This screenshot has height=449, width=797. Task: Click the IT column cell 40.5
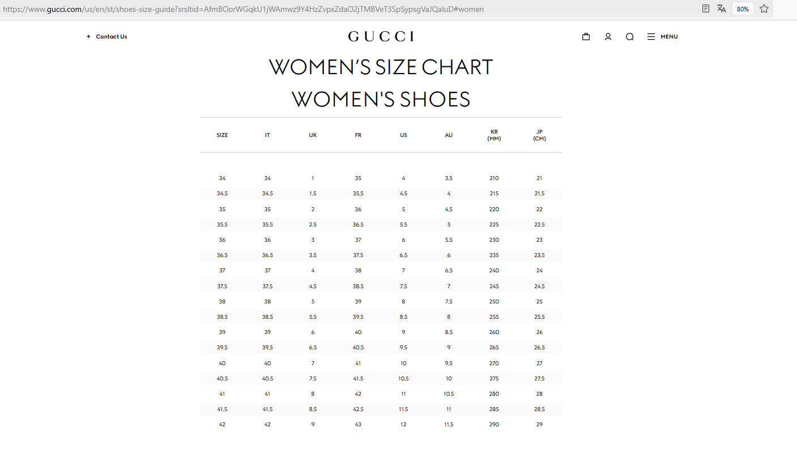point(267,379)
